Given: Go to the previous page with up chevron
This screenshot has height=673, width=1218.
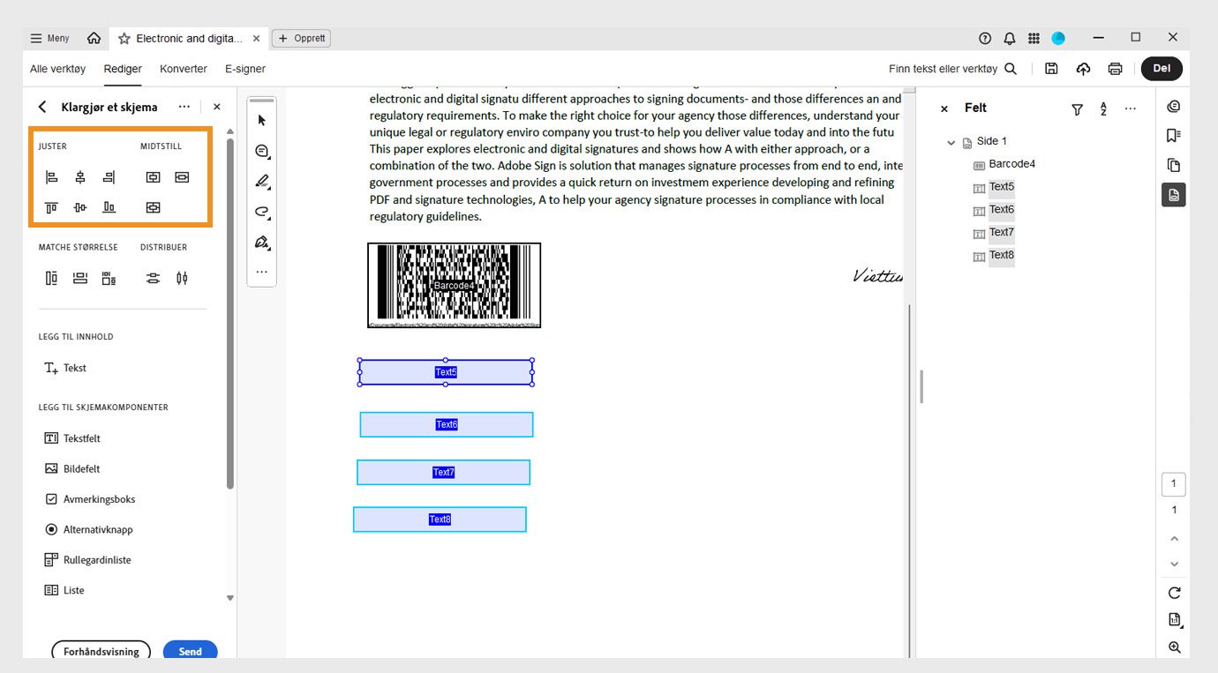Looking at the screenshot, I should [x=1174, y=538].
